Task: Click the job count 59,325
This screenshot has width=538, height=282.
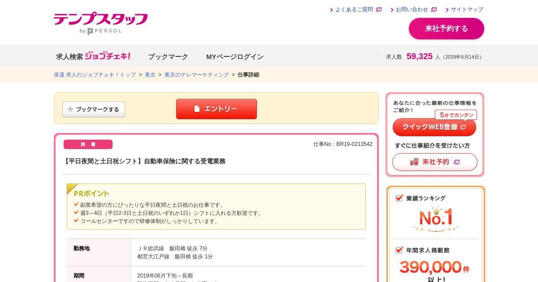Action: pos(420,56)
